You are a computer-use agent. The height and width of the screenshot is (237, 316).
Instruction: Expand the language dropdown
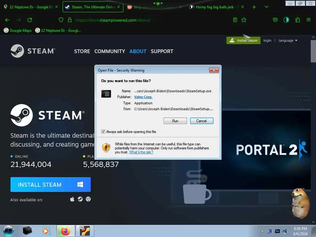(x=288, y=40)
